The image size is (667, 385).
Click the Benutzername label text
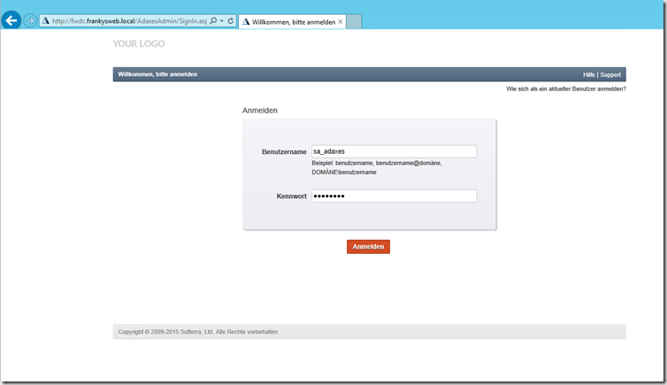(x=284, y=152)
